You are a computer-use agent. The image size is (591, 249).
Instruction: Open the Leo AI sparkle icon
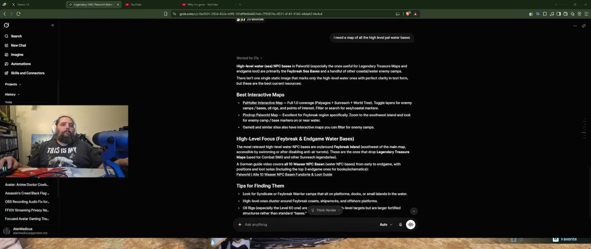(x=572, y=14)
